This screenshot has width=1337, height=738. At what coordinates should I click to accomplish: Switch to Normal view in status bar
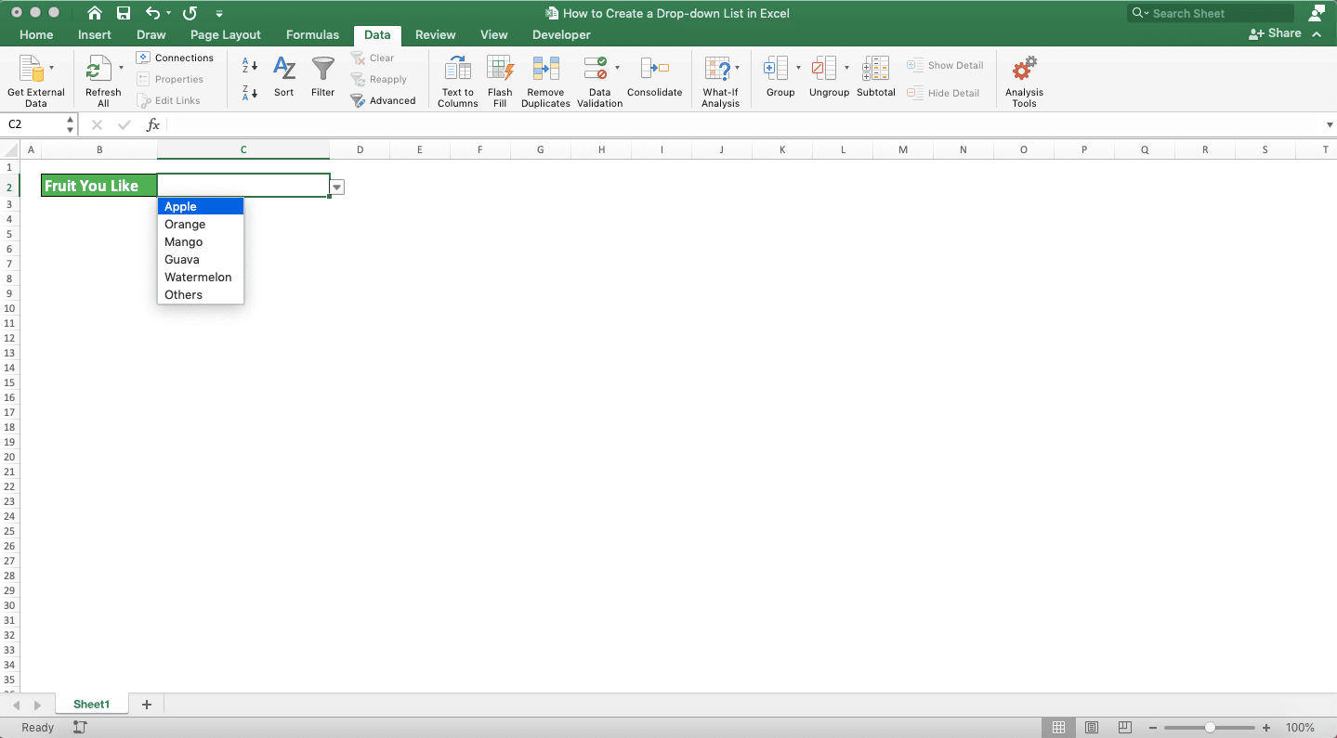[x=1059, y=728]
